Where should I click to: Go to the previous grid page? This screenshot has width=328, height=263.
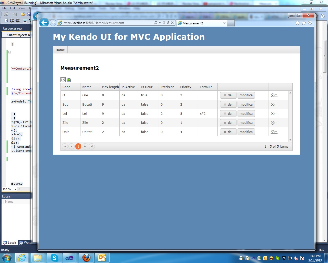click(71, 146)
